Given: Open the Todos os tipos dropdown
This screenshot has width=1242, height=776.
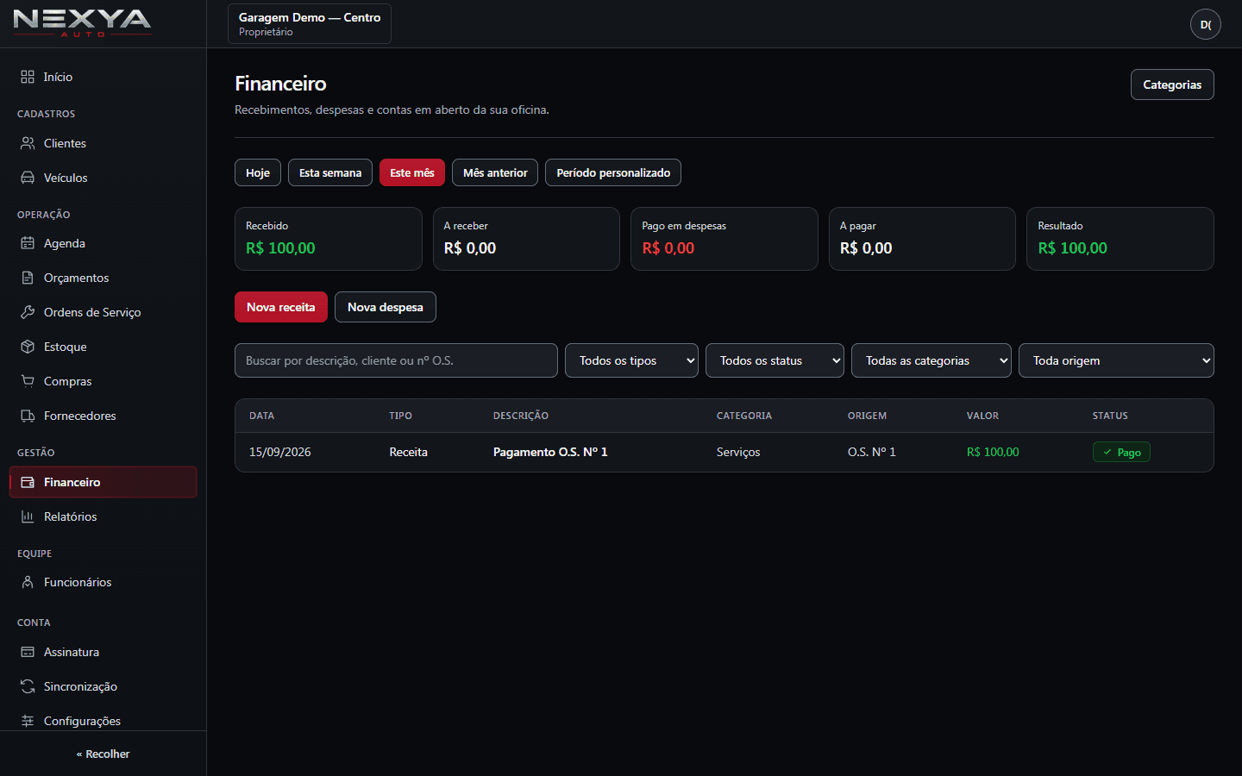Looking at the screenshot, I should point(631,360).
